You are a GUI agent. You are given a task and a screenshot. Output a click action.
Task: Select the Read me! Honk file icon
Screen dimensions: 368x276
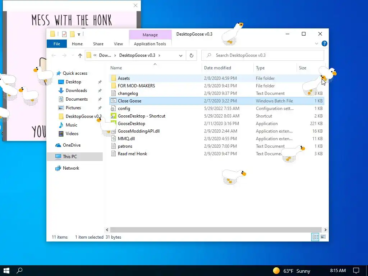point(114,154)
